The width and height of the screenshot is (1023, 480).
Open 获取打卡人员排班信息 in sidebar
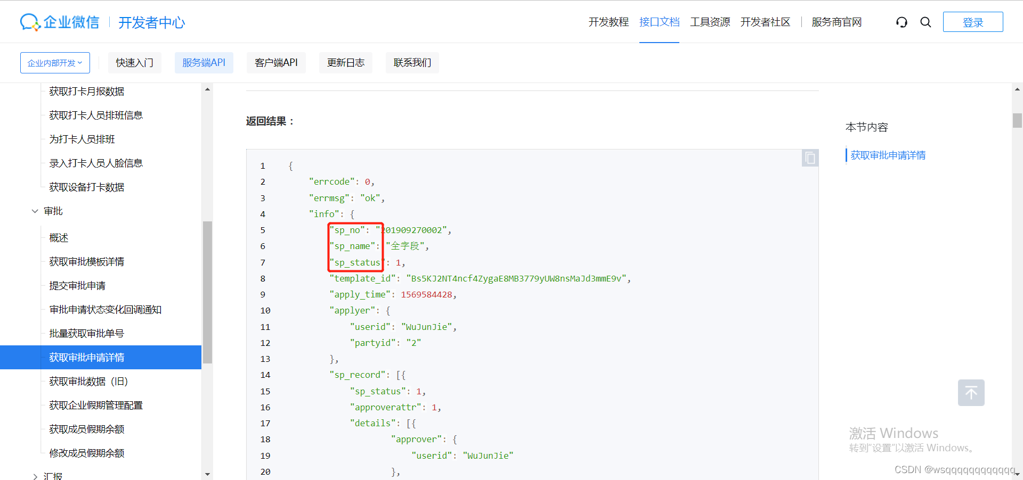pos(96,115)
